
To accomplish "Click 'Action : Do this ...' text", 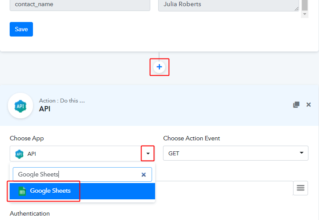I will (62, 101).
